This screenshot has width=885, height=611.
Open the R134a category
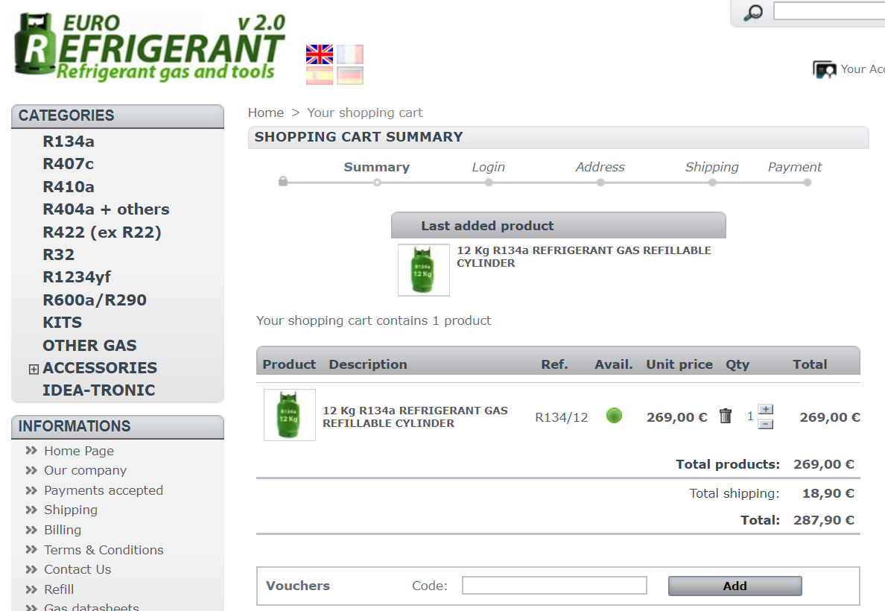[x=69, y=142]
